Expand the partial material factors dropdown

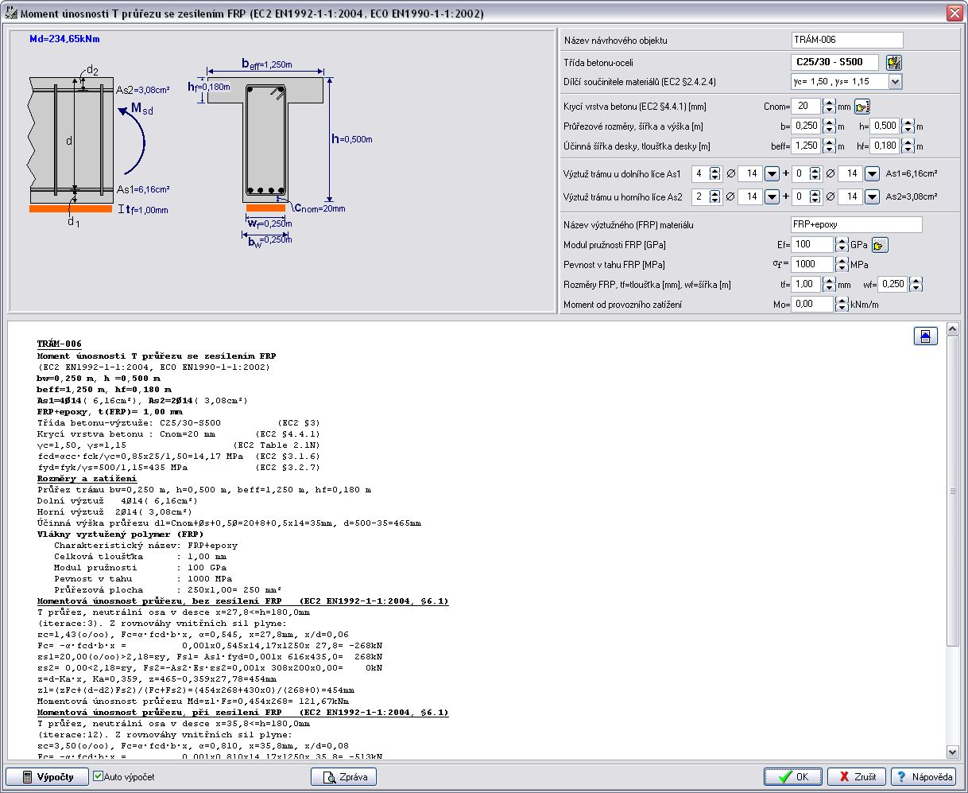point(896,81)
